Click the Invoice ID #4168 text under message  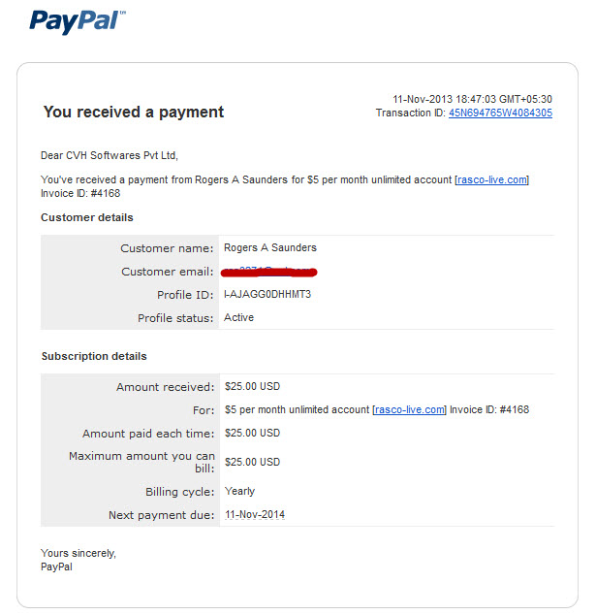click(80, 193)
